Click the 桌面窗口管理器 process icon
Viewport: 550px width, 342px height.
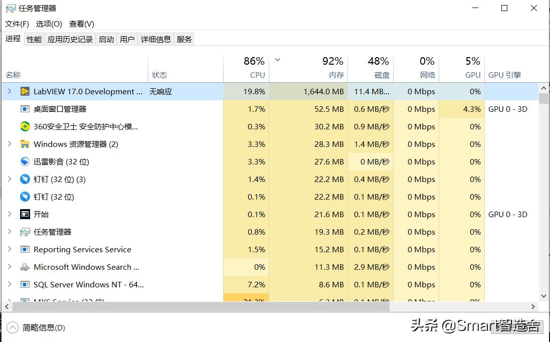tap(25, 109)
